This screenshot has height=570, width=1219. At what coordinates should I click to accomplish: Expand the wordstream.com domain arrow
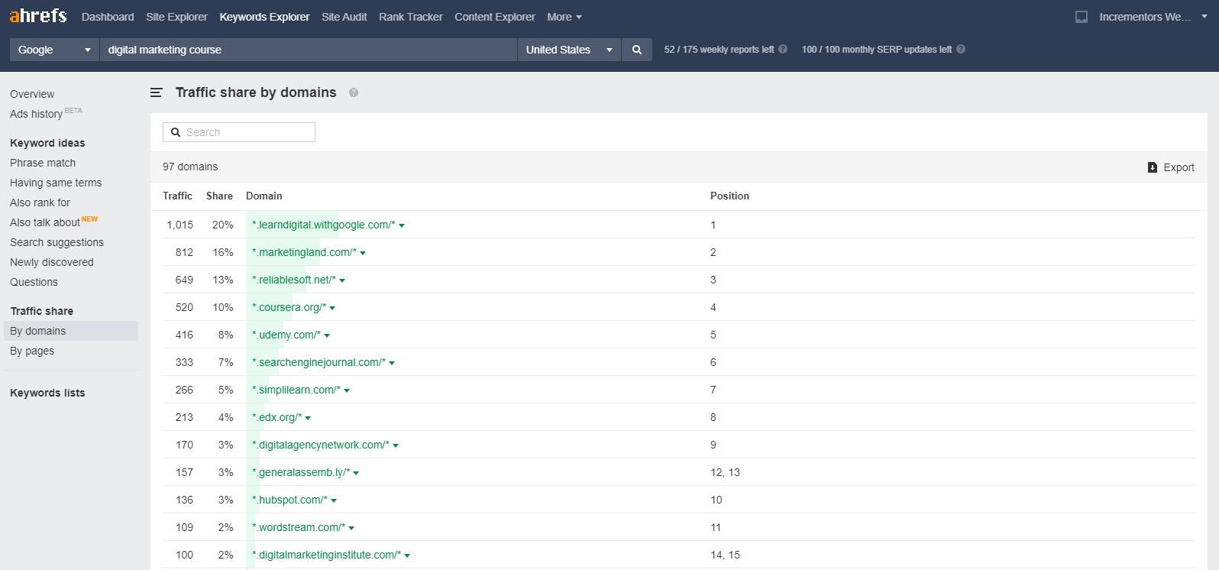pos(351,528)
